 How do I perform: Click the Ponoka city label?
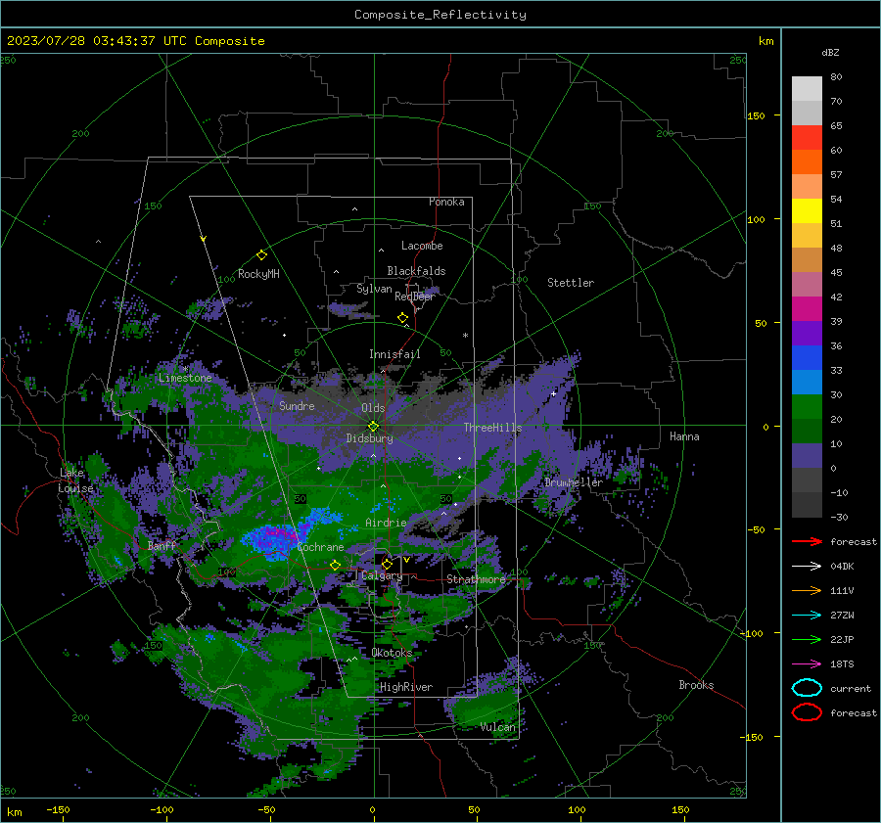click(446, 202)
